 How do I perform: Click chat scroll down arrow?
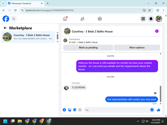pos(160,104)
